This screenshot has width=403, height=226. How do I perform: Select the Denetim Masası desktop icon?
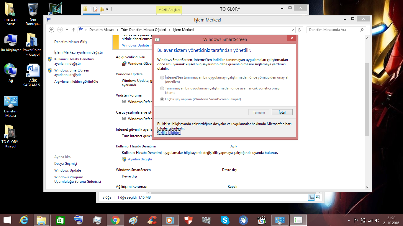pyautogui.click(x=11, y=107)
